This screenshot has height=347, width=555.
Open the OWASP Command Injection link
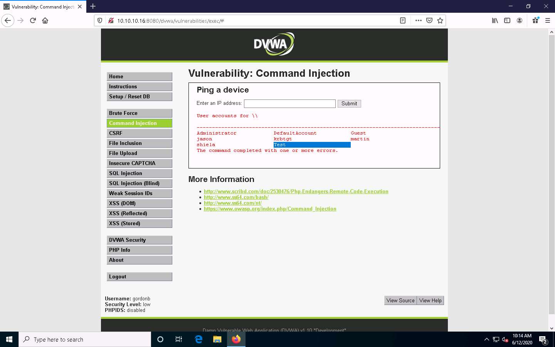(x=270, y=209)
